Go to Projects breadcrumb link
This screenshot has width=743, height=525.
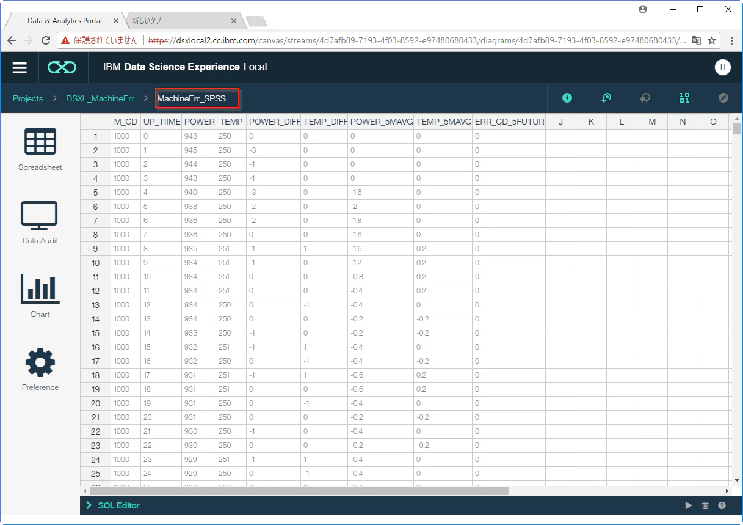coord(28,98)
